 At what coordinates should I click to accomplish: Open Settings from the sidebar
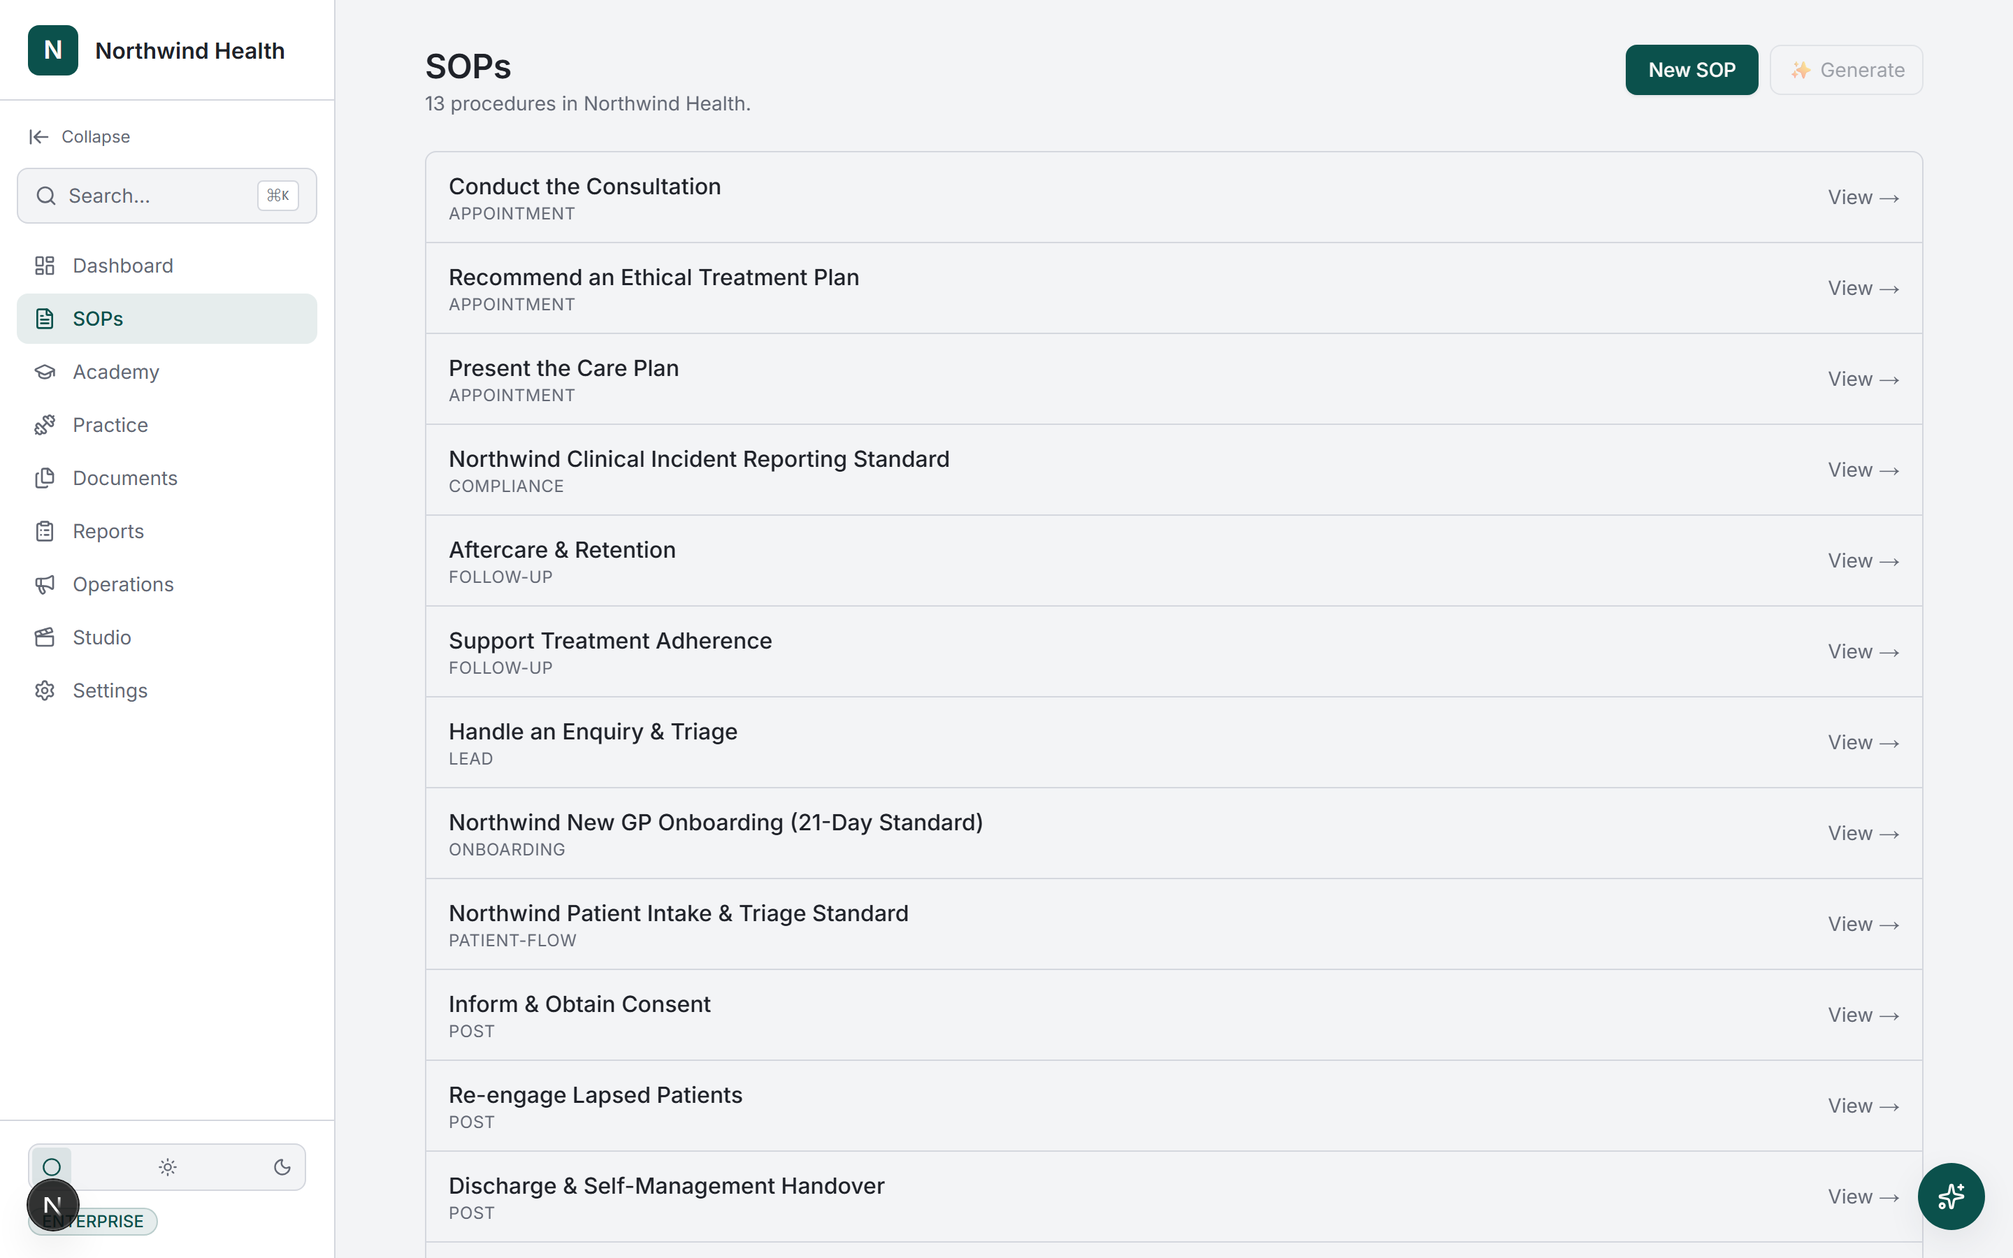pyautogui.click(x=166, y=691)
